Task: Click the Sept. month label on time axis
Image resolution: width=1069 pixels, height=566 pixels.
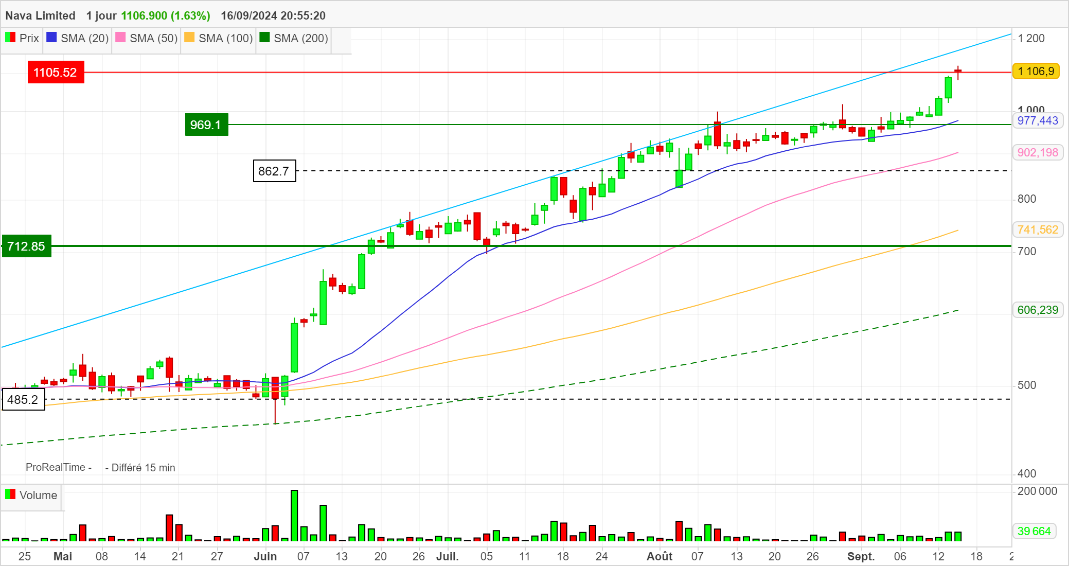Action: point(861,556)
